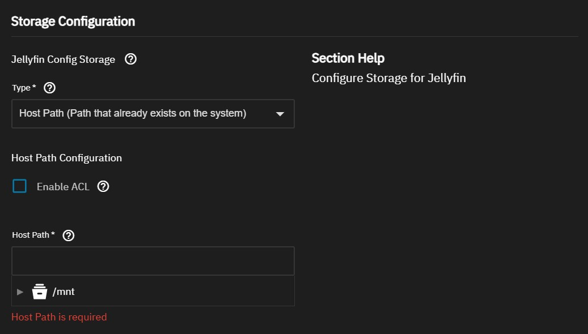
Task: Click the help icon next to Jellyfin Config Storage
Action: (130, 59)
